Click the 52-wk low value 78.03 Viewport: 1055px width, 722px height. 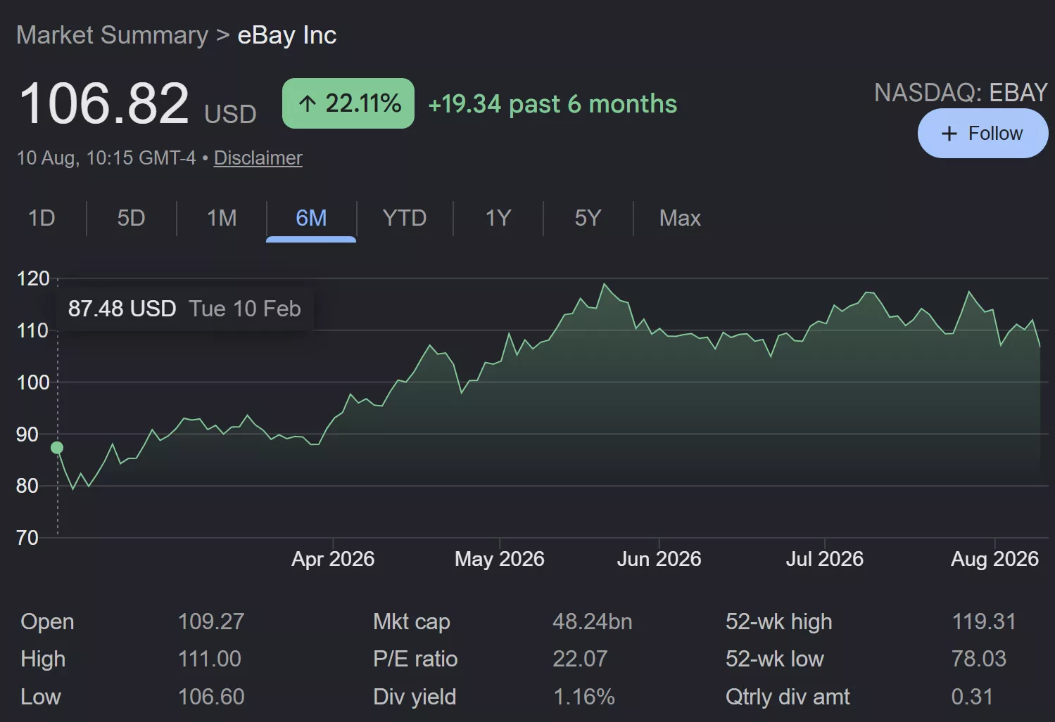pos(979,659)
